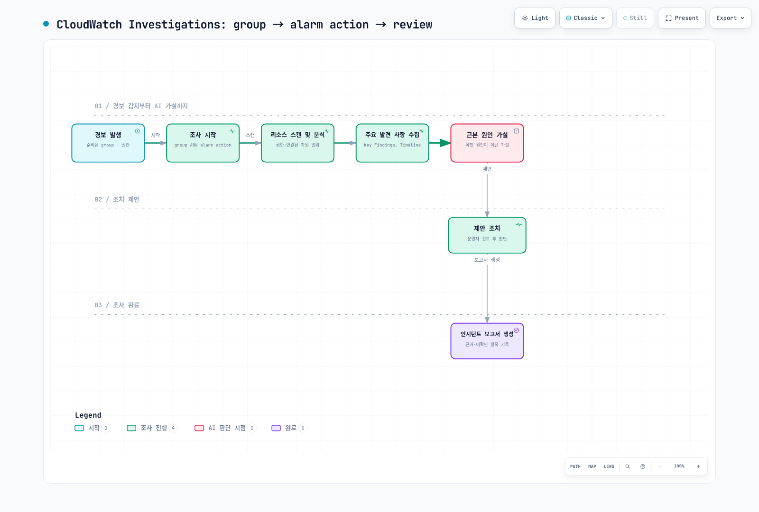Select the 리소스 스캔 및 분석 node

click(298, 143)
